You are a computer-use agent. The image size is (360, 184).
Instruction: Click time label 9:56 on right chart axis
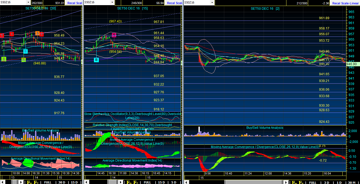point(208,173)
